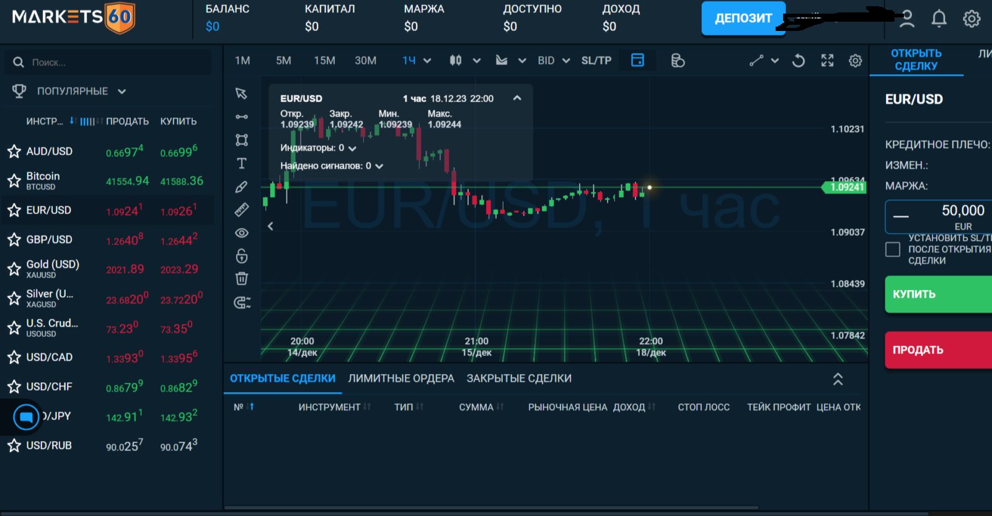This screenshot has width=992, height=516.
Task: Expand the Популярные category dropdown
Action: [122, 92]
